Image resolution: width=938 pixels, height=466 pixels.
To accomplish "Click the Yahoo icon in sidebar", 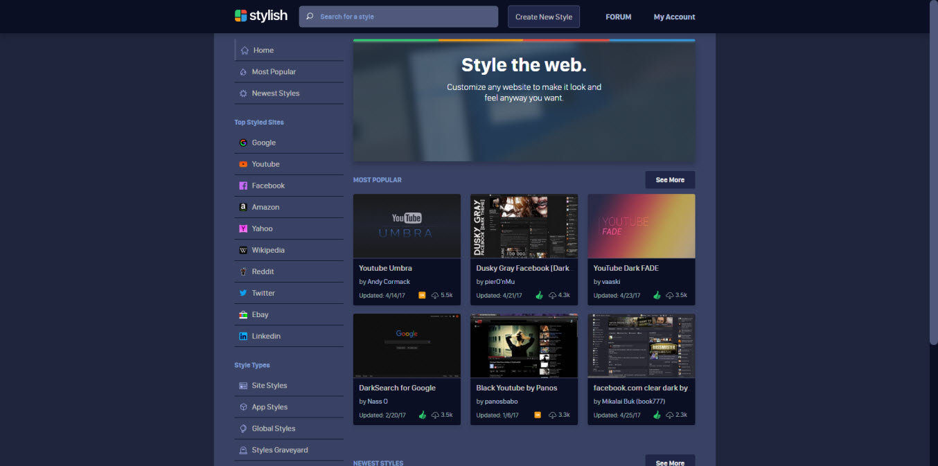I will click(243, 228).
